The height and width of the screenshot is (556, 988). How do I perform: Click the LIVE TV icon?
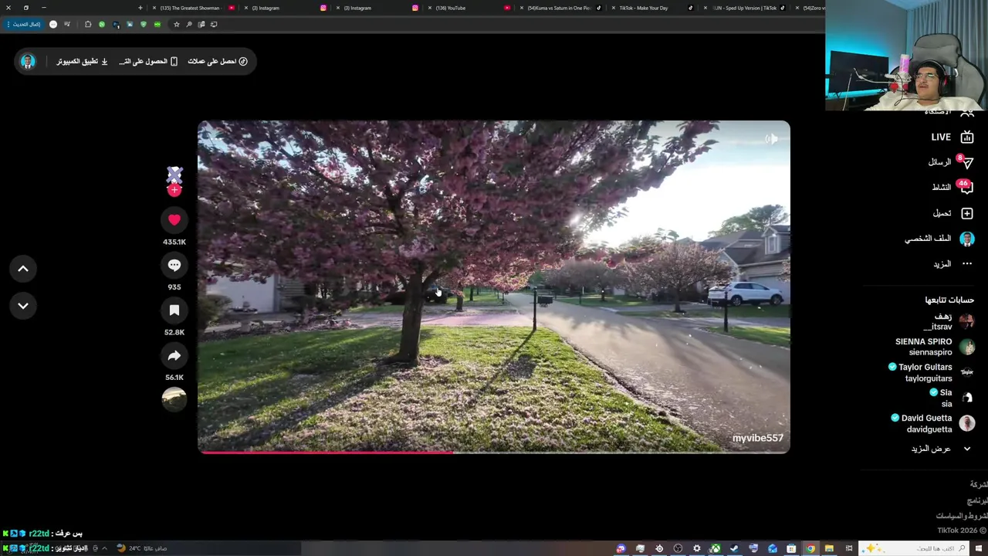[967, 137]
